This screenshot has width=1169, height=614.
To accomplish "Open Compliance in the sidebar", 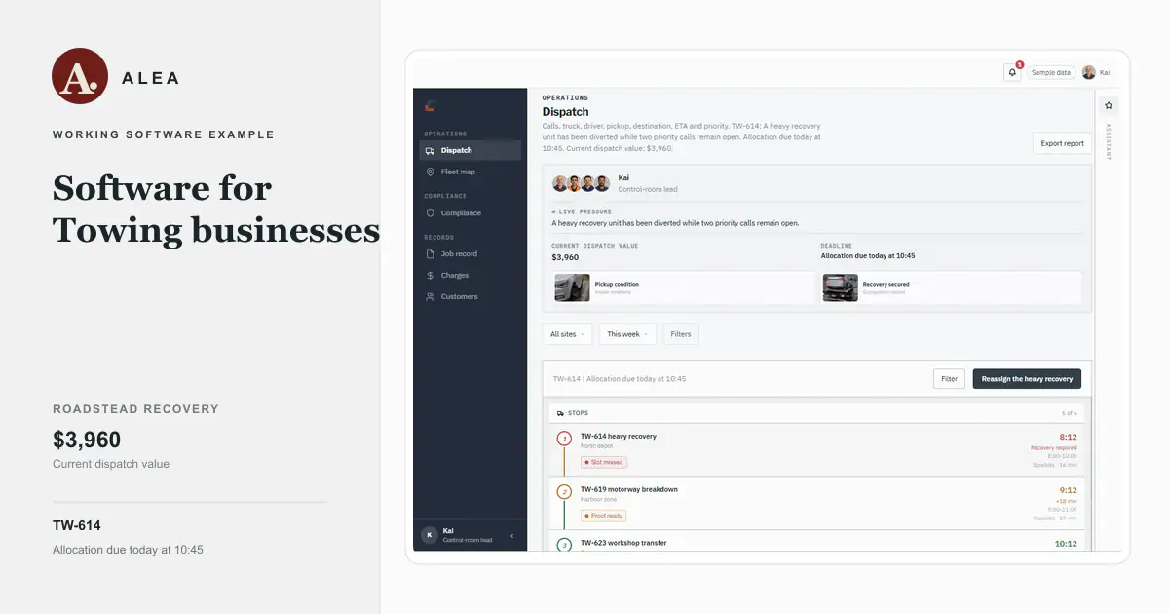I will coord(471,212).
